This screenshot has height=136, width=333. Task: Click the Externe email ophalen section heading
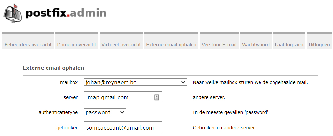click(x=53, y=68)
